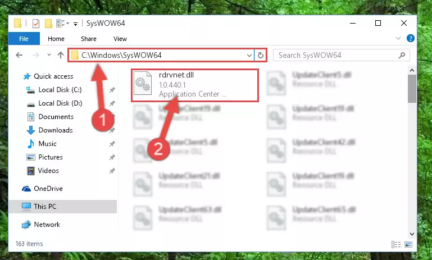Go up one folder level
This screenshot has height=260, width=432.
(61, 55)
